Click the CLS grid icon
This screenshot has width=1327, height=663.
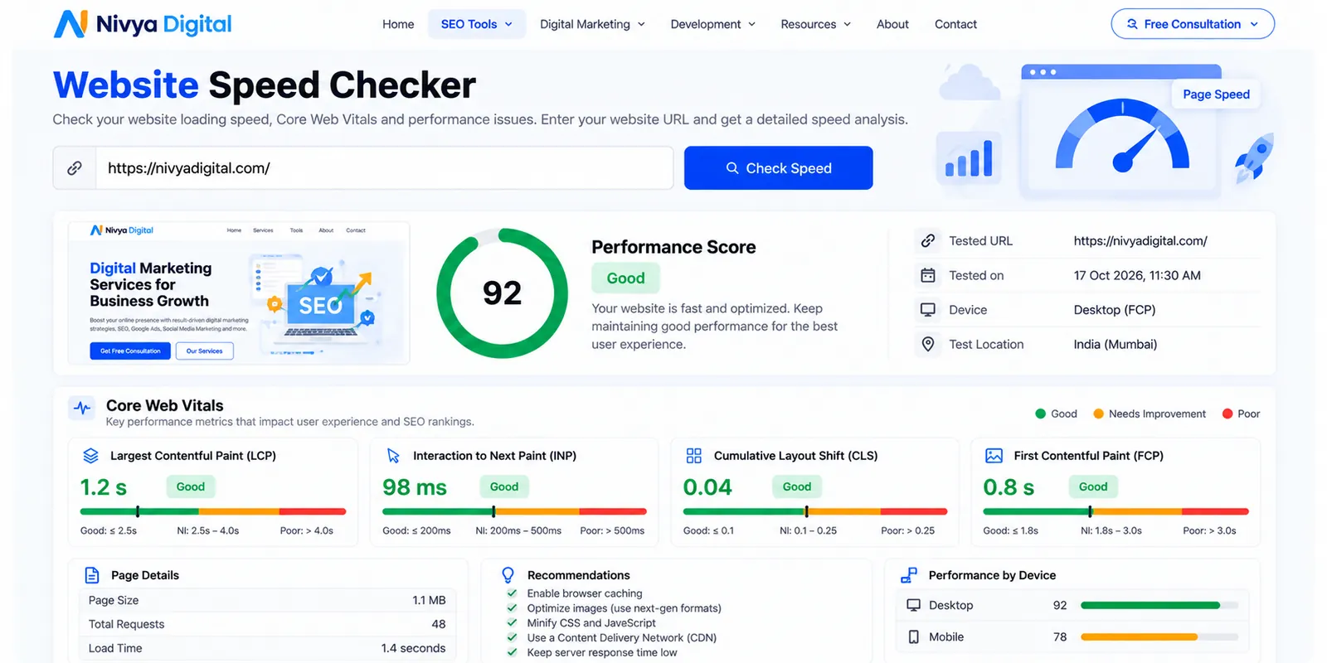coord(694,456)
